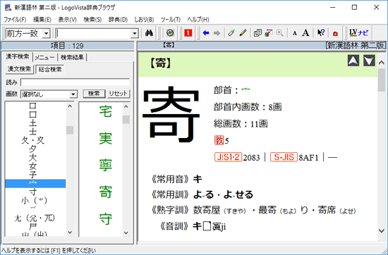The height and width of the screenshot is (255, 388).
Task: Click the highlighted 宀 radical row
Action: tap(35, 184)
